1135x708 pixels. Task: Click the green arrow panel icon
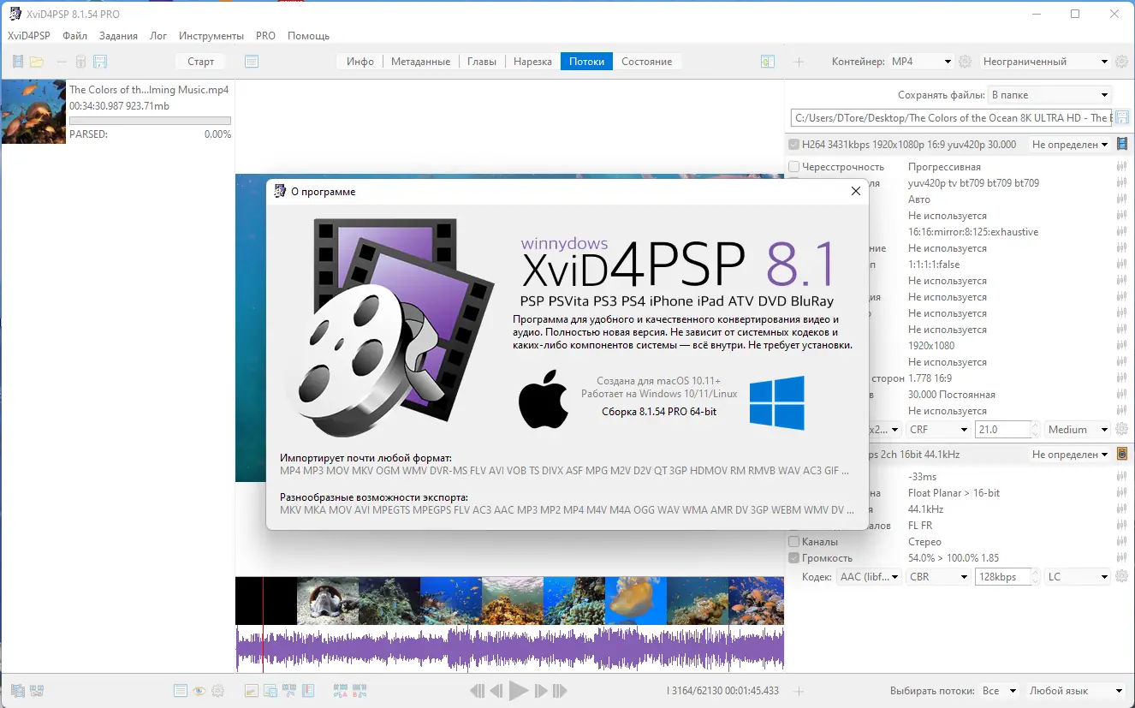coord(768,62)
